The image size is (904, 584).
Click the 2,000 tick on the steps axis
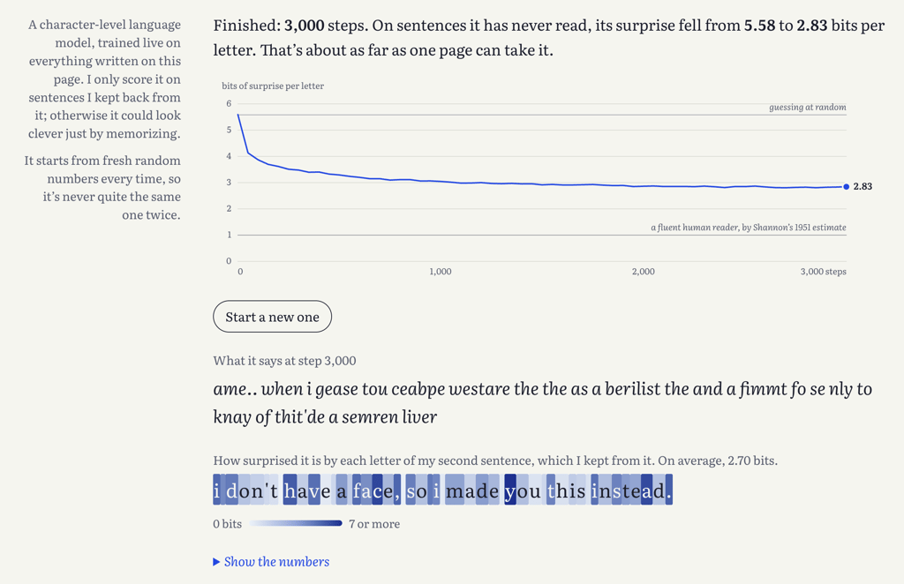click(x=643, y=271)
